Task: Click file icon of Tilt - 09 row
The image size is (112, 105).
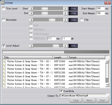Action: coord(4,84)
